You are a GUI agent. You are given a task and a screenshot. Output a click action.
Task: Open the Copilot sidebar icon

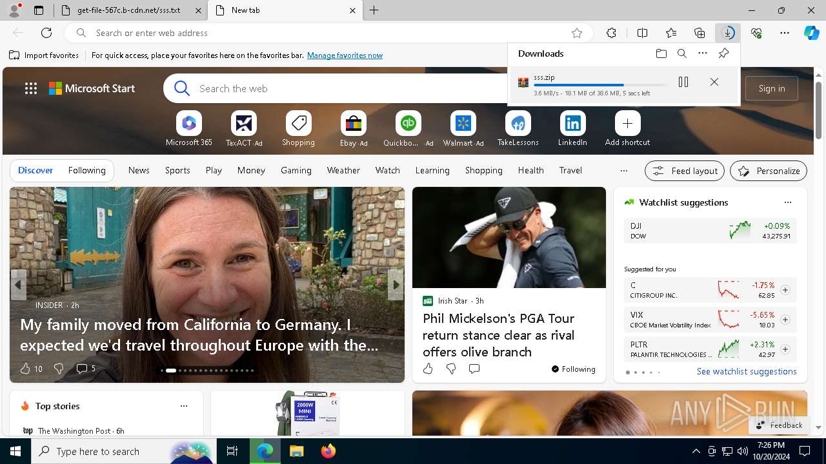pos(811,33)
